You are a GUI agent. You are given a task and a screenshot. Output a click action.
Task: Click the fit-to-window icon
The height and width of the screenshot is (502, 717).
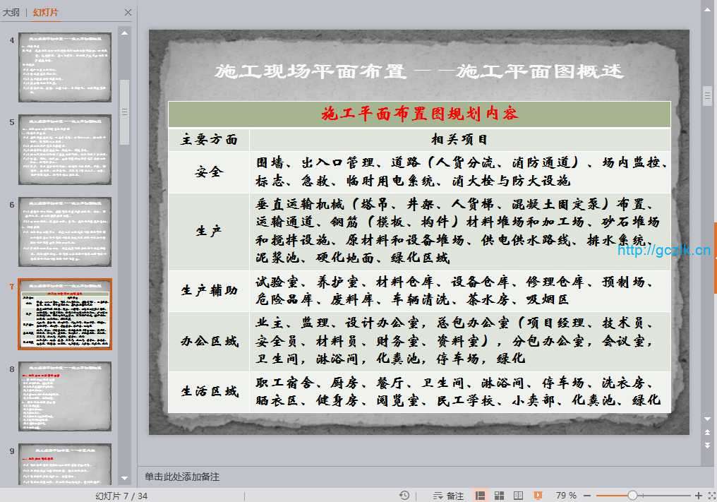tap(710, 496)
